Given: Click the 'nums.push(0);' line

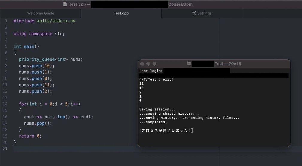Looking at the screenshot, I should [x=35, y=79].
